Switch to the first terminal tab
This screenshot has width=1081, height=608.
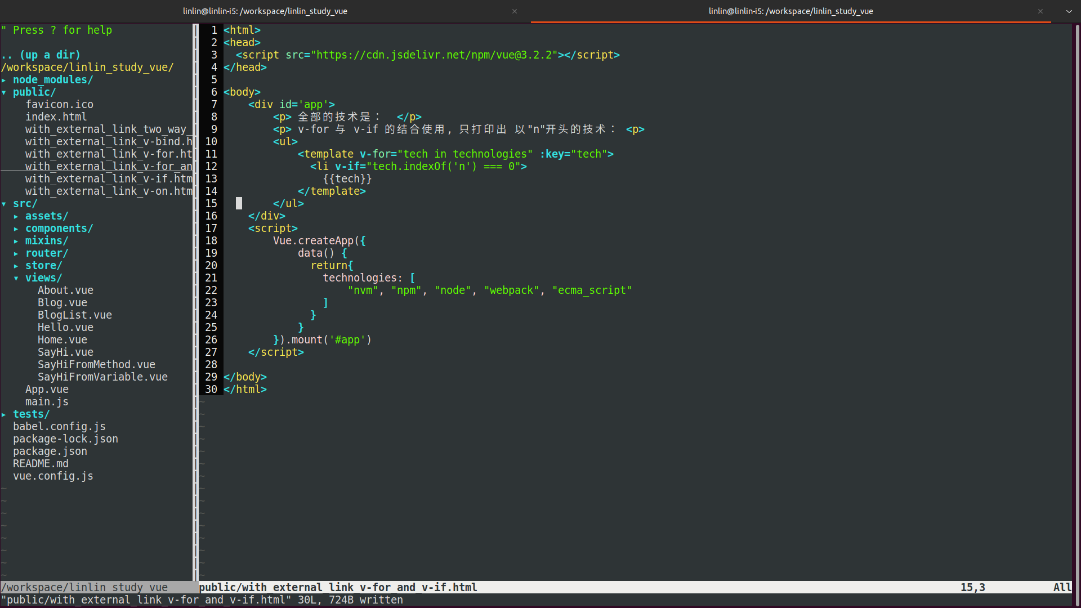click(265, 11)
